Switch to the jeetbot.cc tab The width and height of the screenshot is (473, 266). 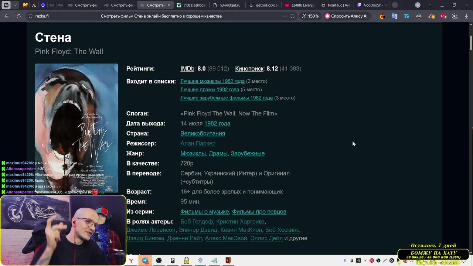click(x=264, y=5)
